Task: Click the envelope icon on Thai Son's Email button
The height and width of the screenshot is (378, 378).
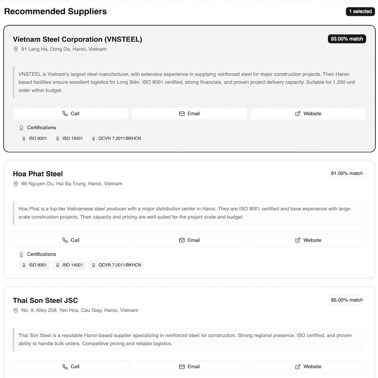Action: (182, 367)
